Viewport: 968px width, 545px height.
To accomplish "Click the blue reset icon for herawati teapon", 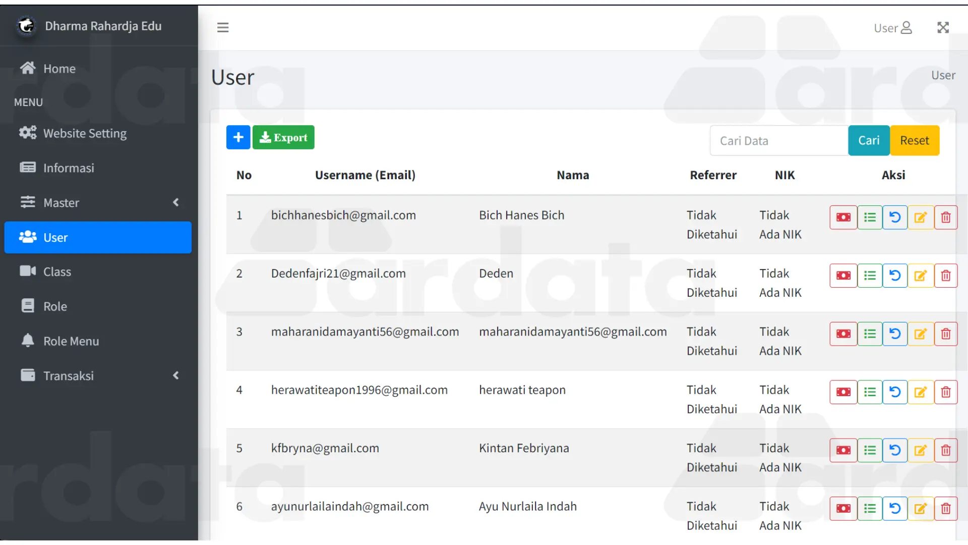I will (895, 392).
